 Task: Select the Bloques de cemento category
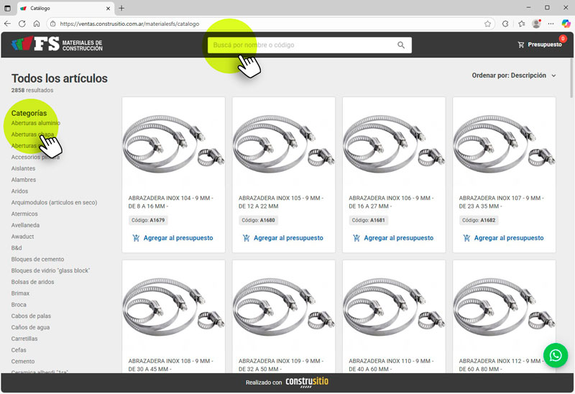pyautogui.click(x=37, y=260)
